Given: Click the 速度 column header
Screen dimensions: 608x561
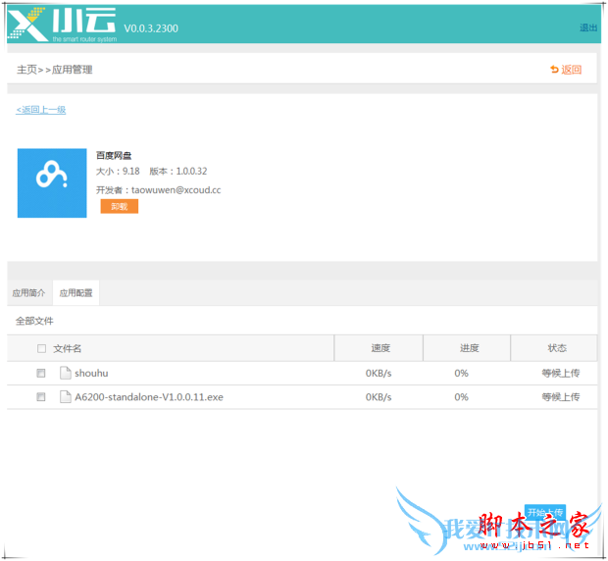Looking at the screenshot, I should point(380,348).
